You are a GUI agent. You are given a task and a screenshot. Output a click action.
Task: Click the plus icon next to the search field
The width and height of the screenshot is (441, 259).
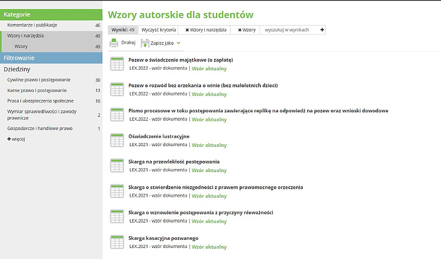pyautogui.click(x=322, y=30)
